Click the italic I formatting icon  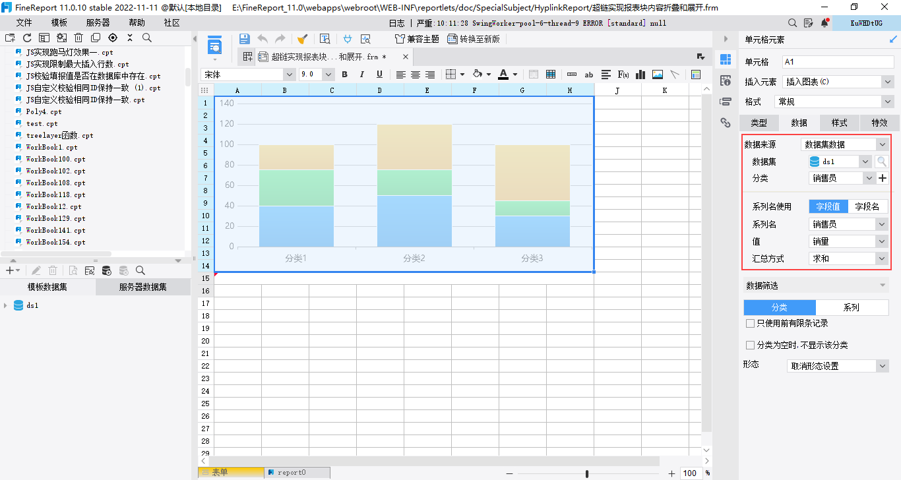361,75
